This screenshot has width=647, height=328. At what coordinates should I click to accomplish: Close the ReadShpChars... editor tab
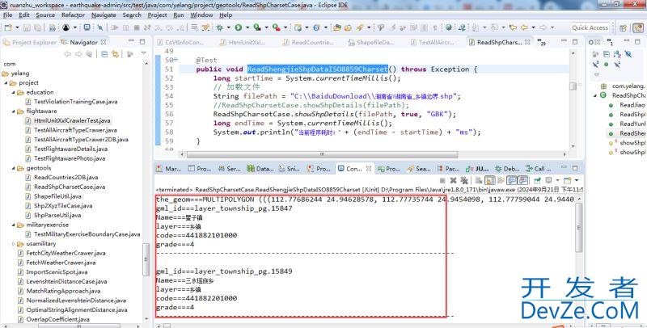527,42
